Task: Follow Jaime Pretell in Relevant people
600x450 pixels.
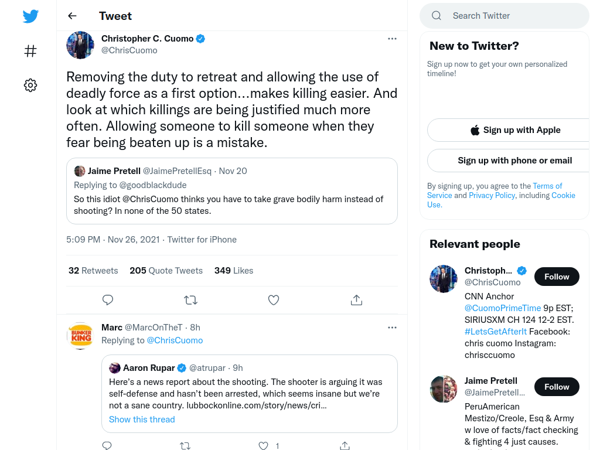Action: tap(557, 387)
